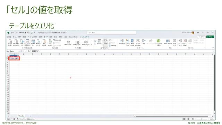Switch to Normal view in status bar

click(x=184, y=119)
